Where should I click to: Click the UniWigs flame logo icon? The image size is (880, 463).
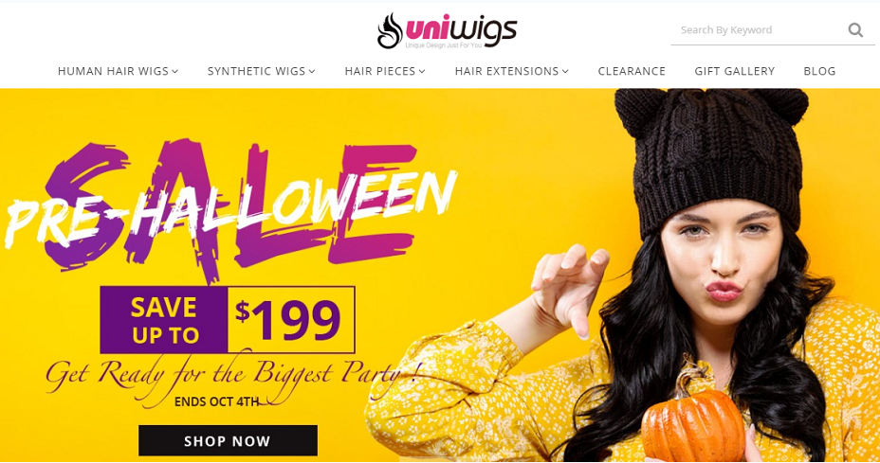390,30
